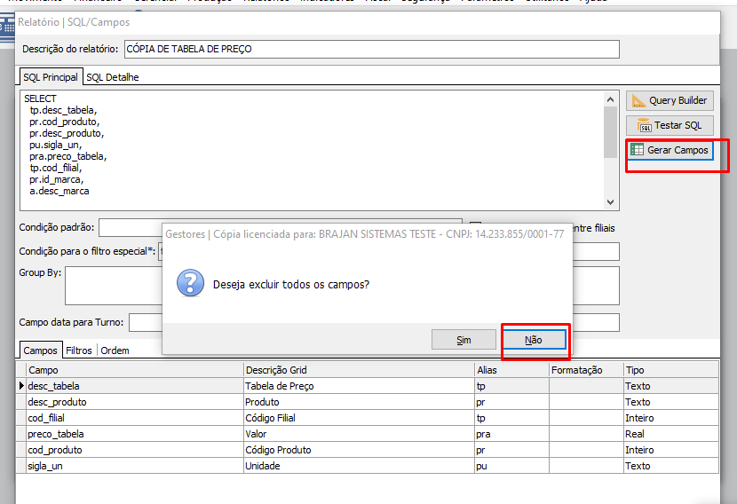This screenshot has height=504, width=737.
Task: Select the preco_tabela row in the grid
Action: click(133, 434)
